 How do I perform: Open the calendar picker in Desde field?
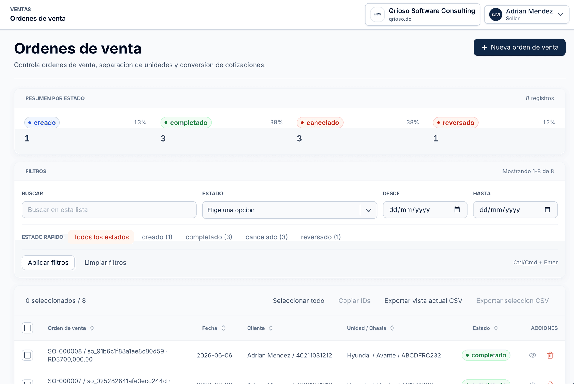tap(457, 209)
